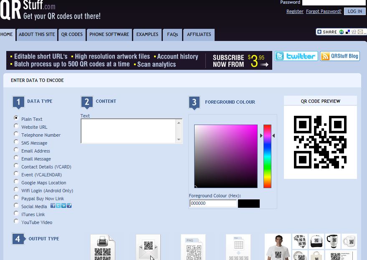
Task: Click the print output type icon
Action: point(102,248)
